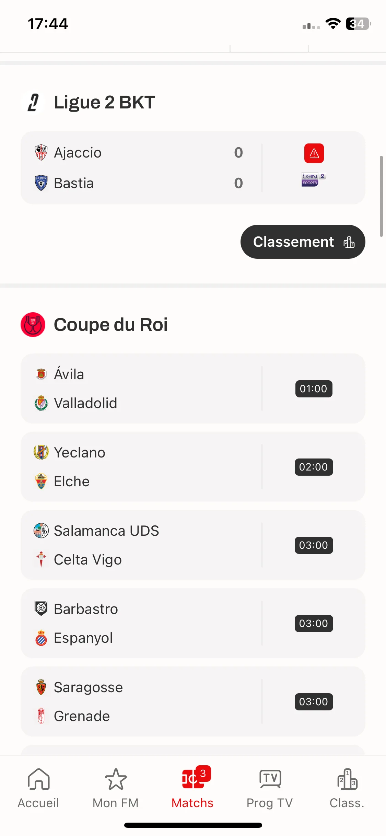Viewport: 386px width, 836px height.
Task: Tap the Ajaccio club crest
Action: pos(41,152)
